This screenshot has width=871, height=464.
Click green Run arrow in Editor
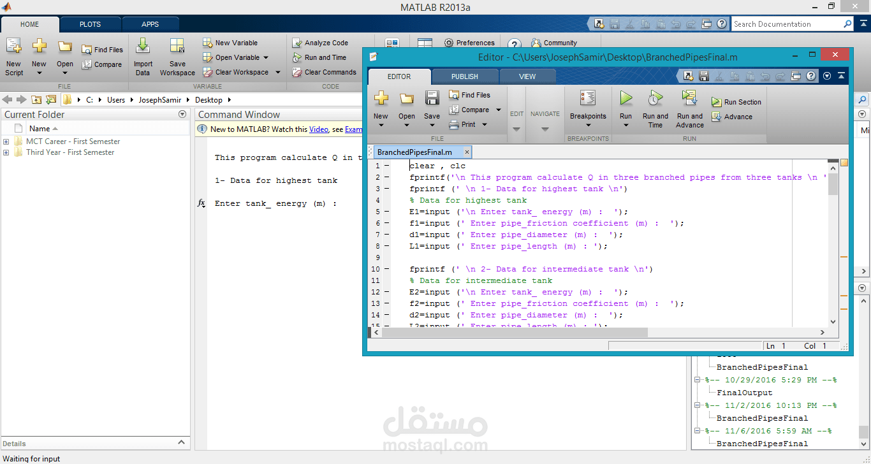click(x=626, y=98)
